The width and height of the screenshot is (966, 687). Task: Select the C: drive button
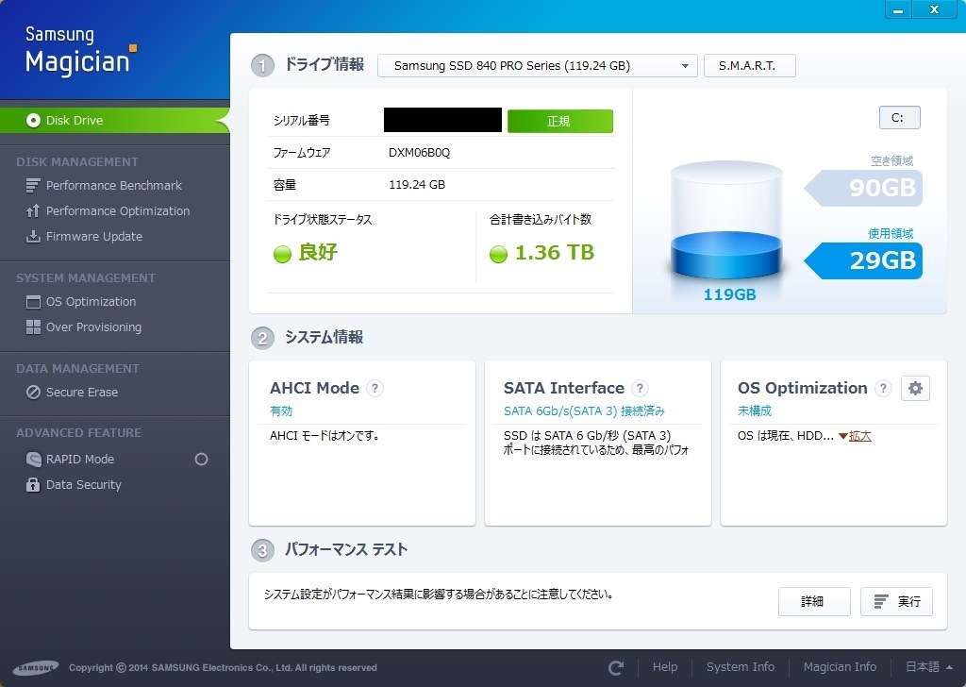click(899, 118)
